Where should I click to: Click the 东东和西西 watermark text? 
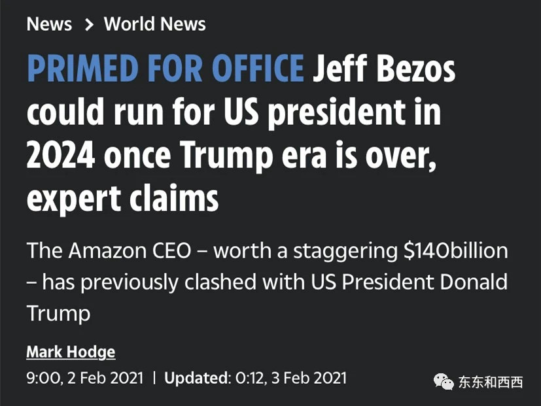[491, 382]
